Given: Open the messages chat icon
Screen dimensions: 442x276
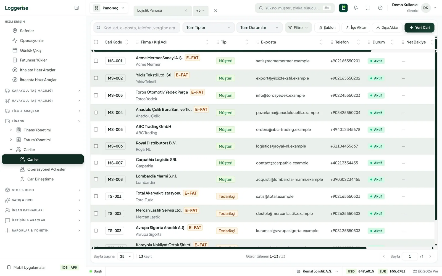Looking at the screenshot, I should click(368, 8).
